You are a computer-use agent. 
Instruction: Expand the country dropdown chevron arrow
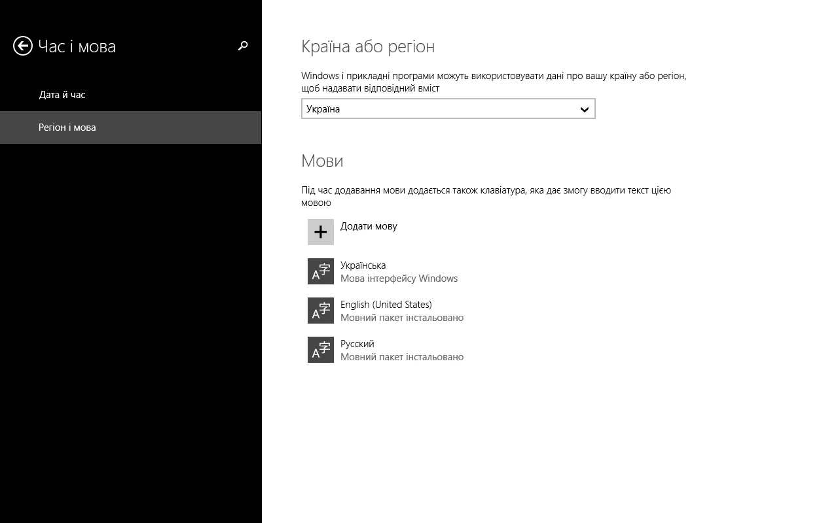[585, 109]
